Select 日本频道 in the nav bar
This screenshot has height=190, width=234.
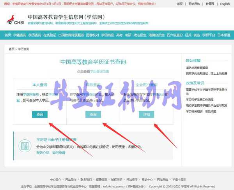[223, 35]
